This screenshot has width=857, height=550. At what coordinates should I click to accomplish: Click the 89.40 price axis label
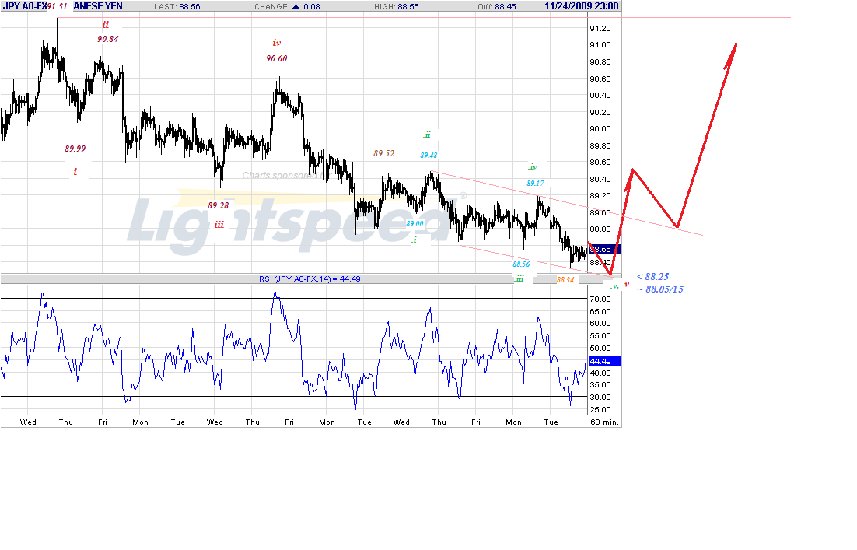(x=600, y=180)
